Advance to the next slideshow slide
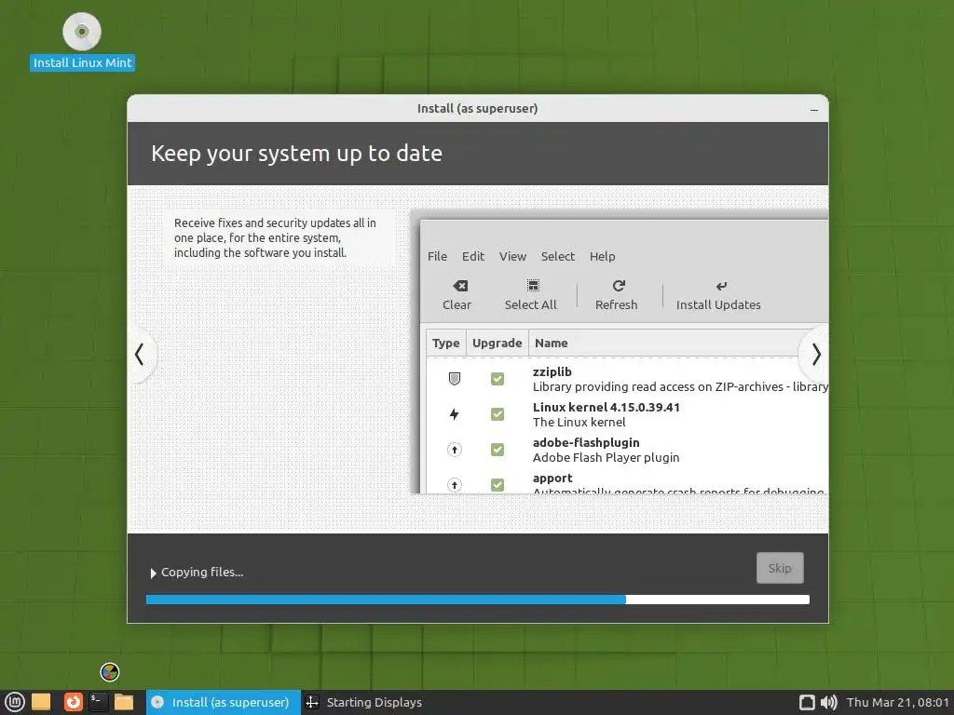Screen dimensions: 954x715 (x=815, y=355)
